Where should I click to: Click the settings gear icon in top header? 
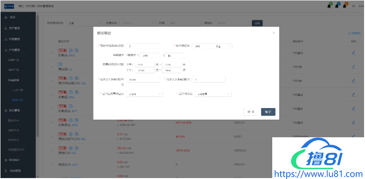(353, 6)
